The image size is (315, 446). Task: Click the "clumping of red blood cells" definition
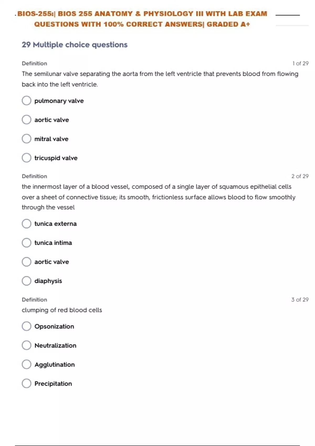point(62,310)
